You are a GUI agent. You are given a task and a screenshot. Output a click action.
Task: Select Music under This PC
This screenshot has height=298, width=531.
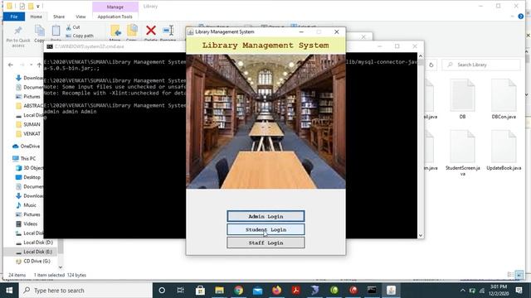[x=26, y=205]
